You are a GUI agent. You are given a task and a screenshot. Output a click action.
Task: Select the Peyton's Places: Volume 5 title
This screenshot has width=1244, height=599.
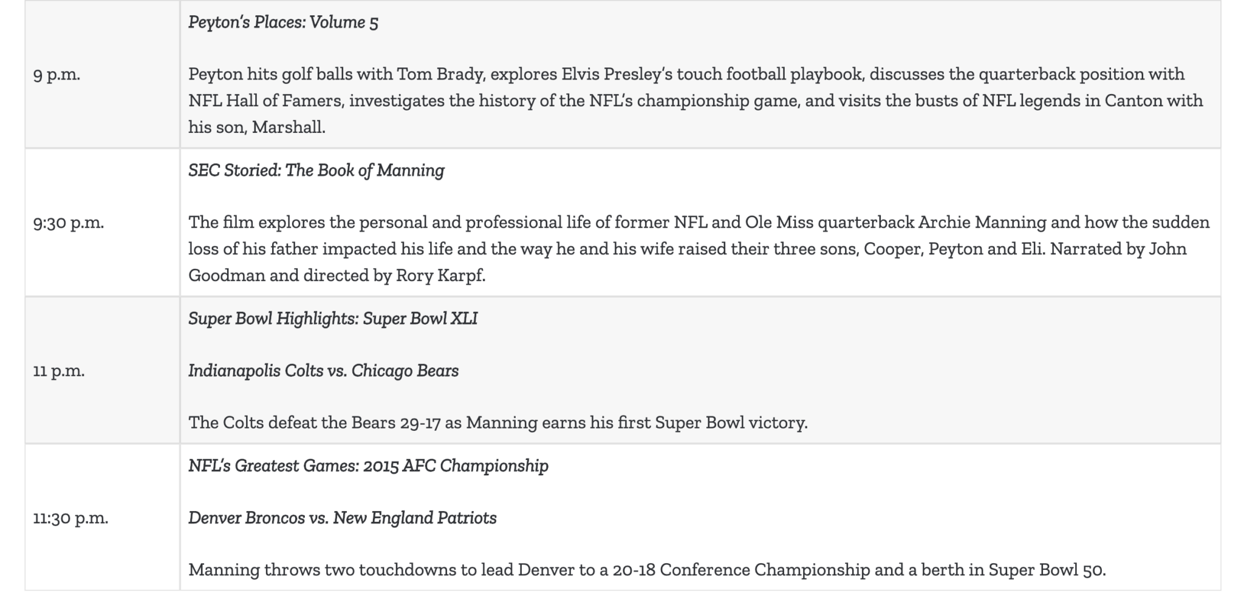[x=283, y=22]
